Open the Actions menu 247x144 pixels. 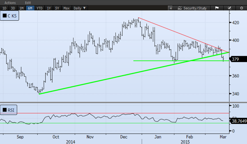10,2
